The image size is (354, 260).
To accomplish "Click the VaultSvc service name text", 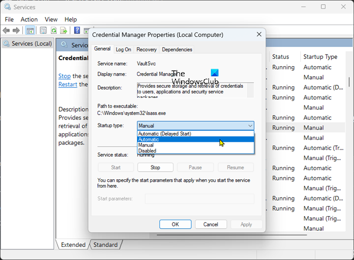I will [146, 64].
